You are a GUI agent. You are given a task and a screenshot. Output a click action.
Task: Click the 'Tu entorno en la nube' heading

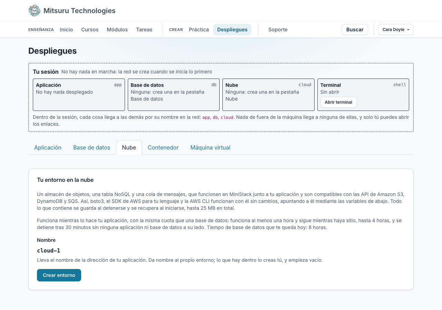(65, 180)
